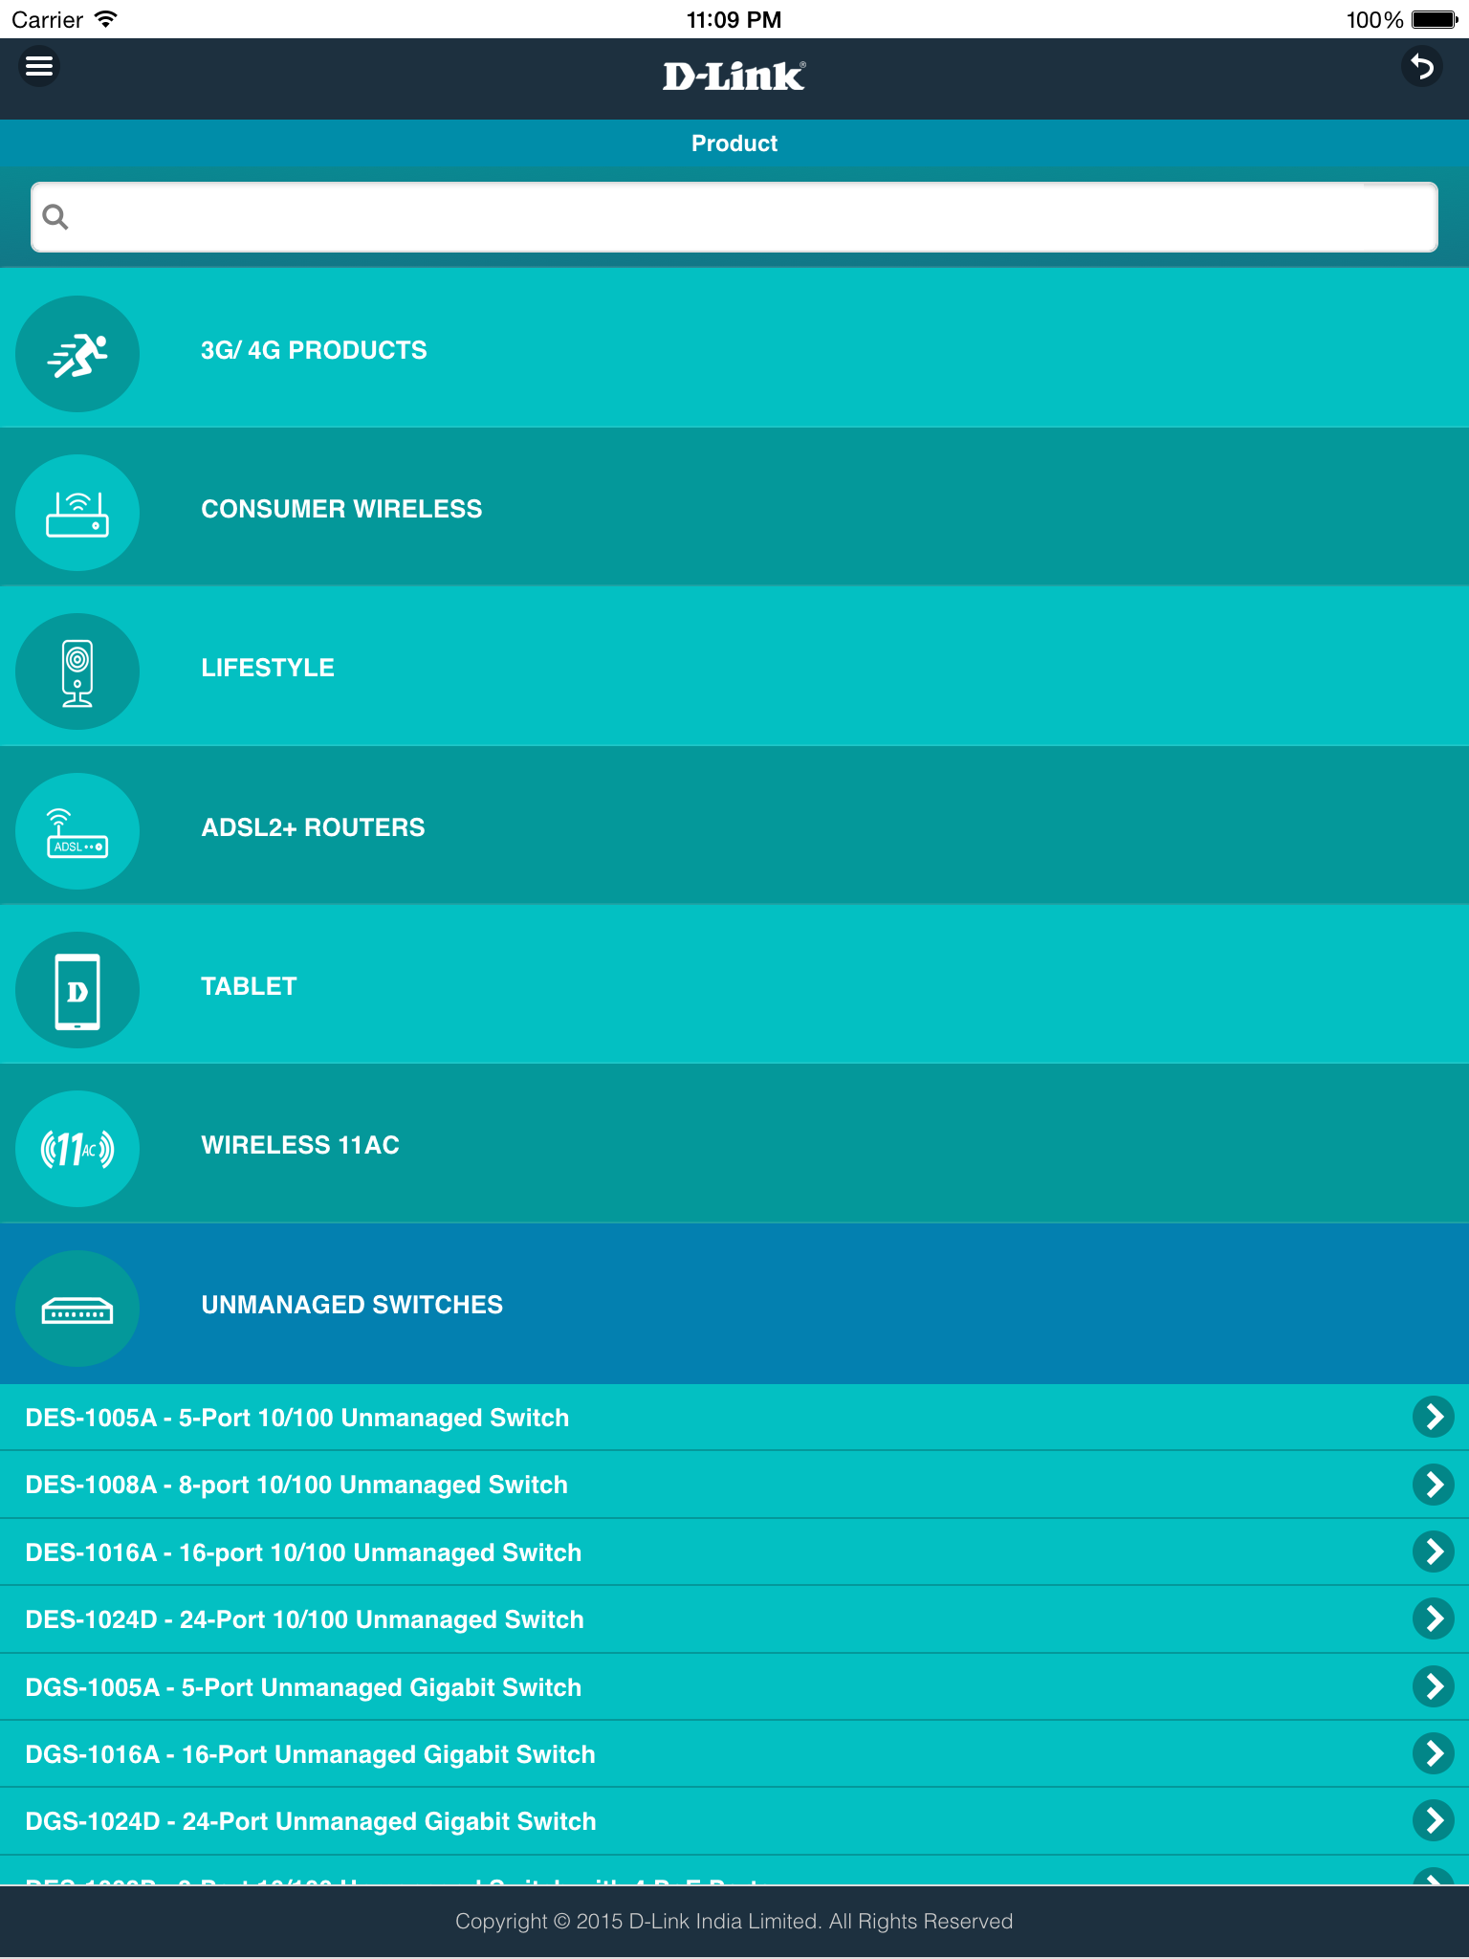Click chevron arrow beside DES-1016A
Image resolution: width=1469 pixels, height=1959 pixels.
pos(1434,1552)
